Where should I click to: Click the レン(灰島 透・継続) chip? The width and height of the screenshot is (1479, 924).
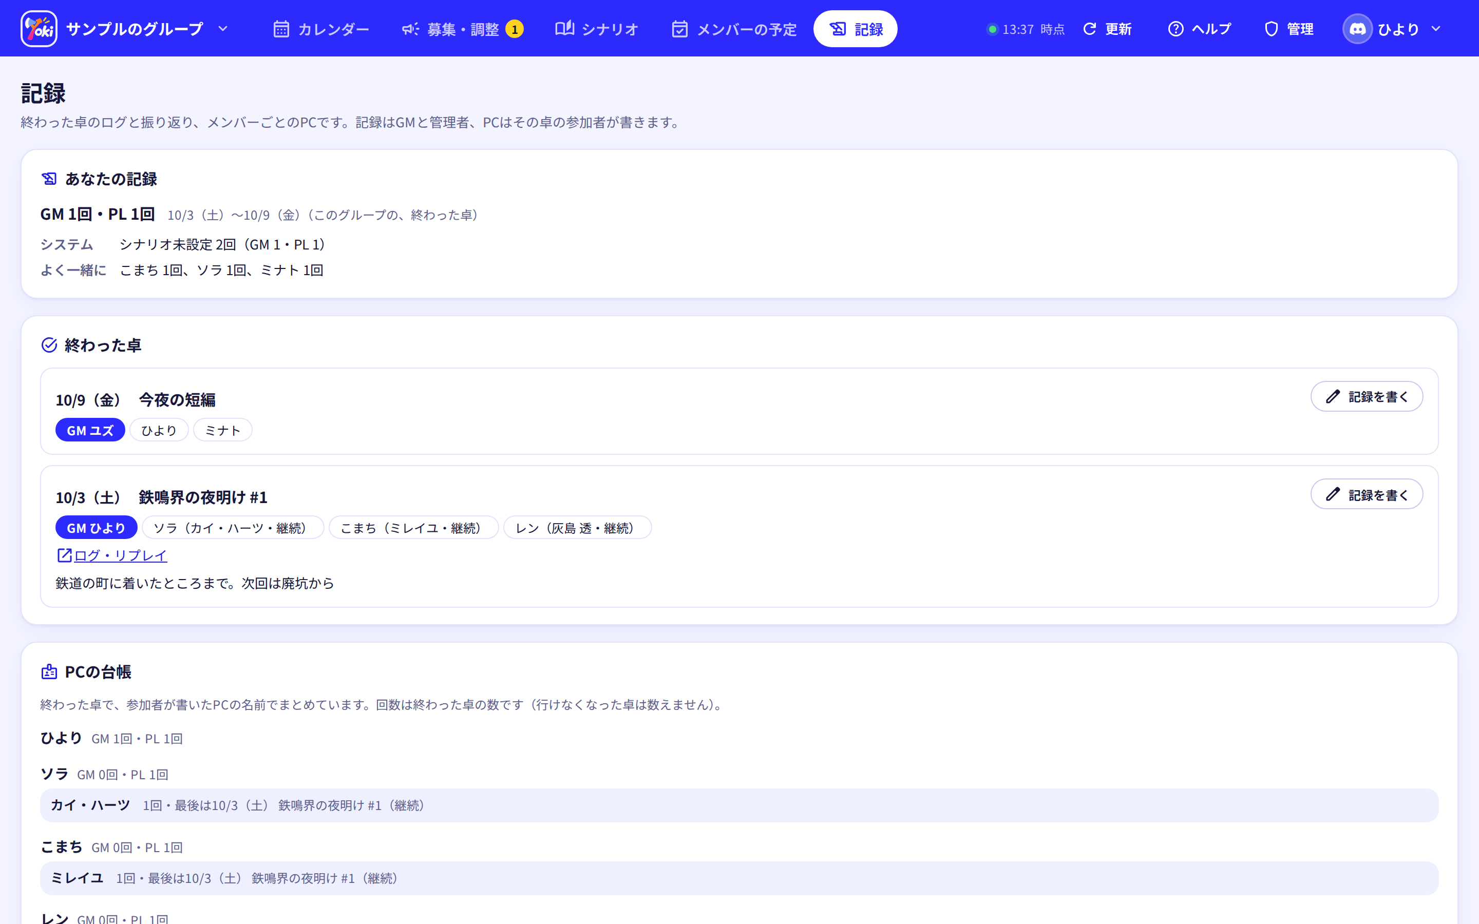coord(578,527)
